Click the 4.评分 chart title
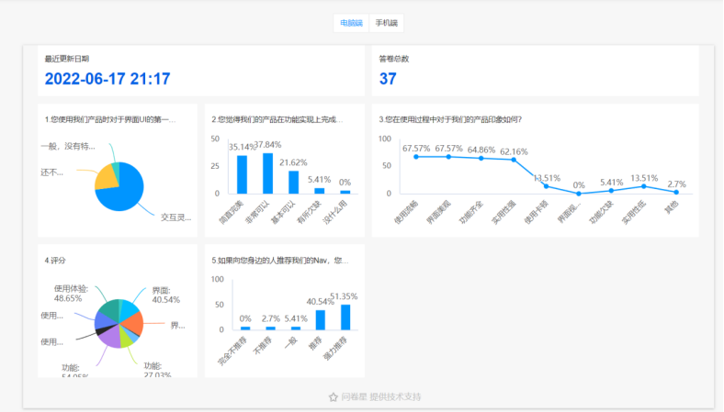Screen dimensions: 724x412 pyautogui.click(x=55, y=261)
